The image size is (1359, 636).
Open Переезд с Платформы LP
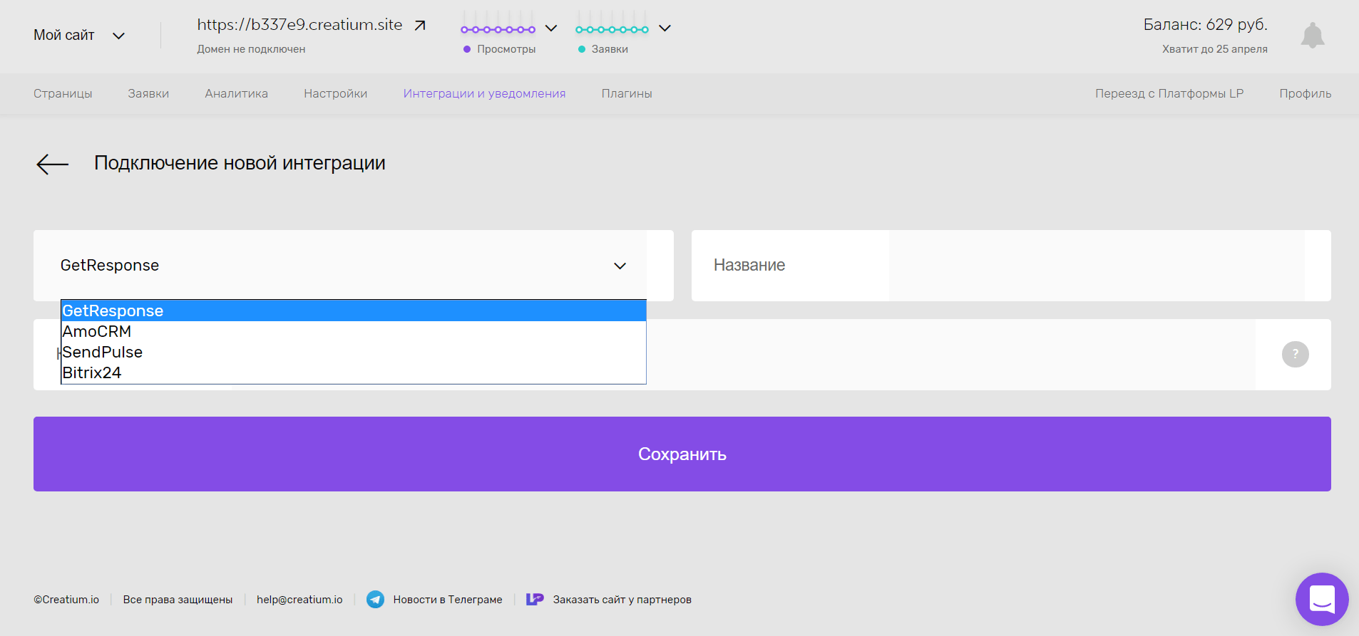(1169, 93)
